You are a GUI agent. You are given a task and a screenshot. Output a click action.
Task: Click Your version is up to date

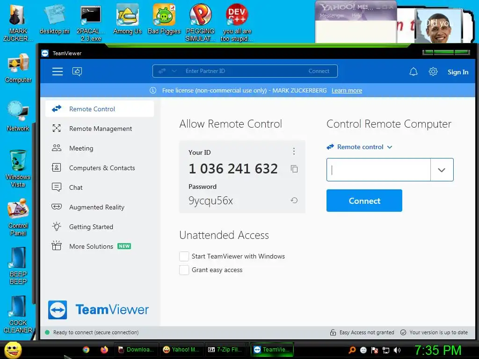(x=438, y=332)
